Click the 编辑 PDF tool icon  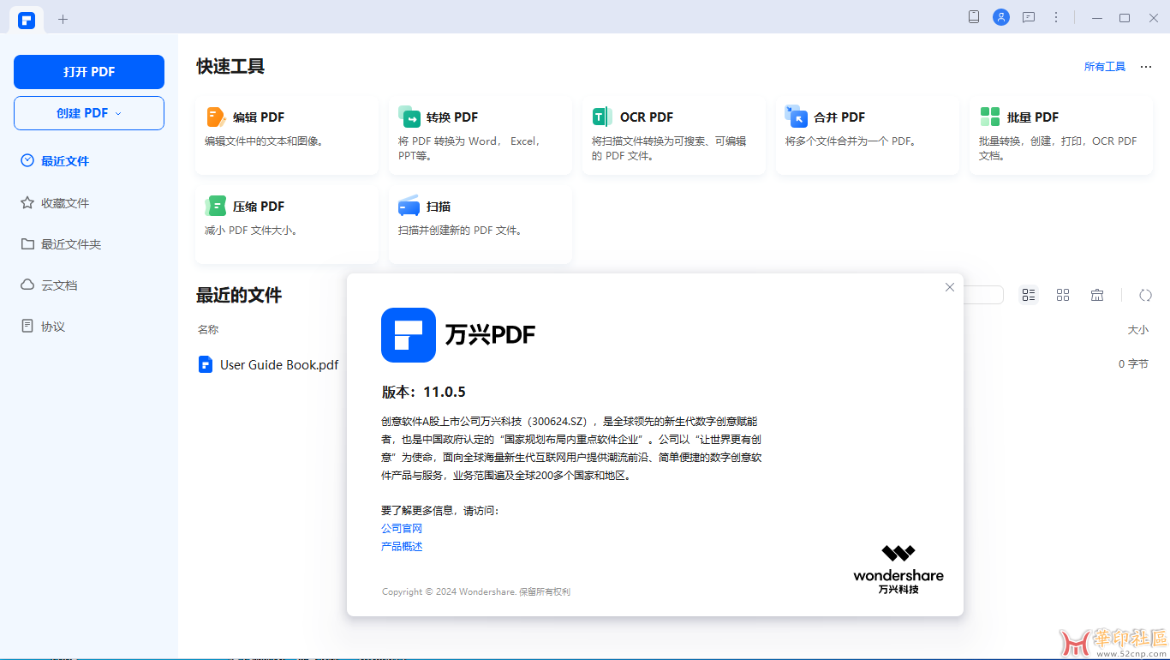click(216, 117)
